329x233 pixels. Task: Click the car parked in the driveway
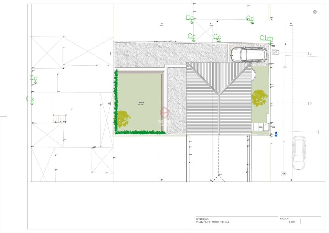(249, 55)
